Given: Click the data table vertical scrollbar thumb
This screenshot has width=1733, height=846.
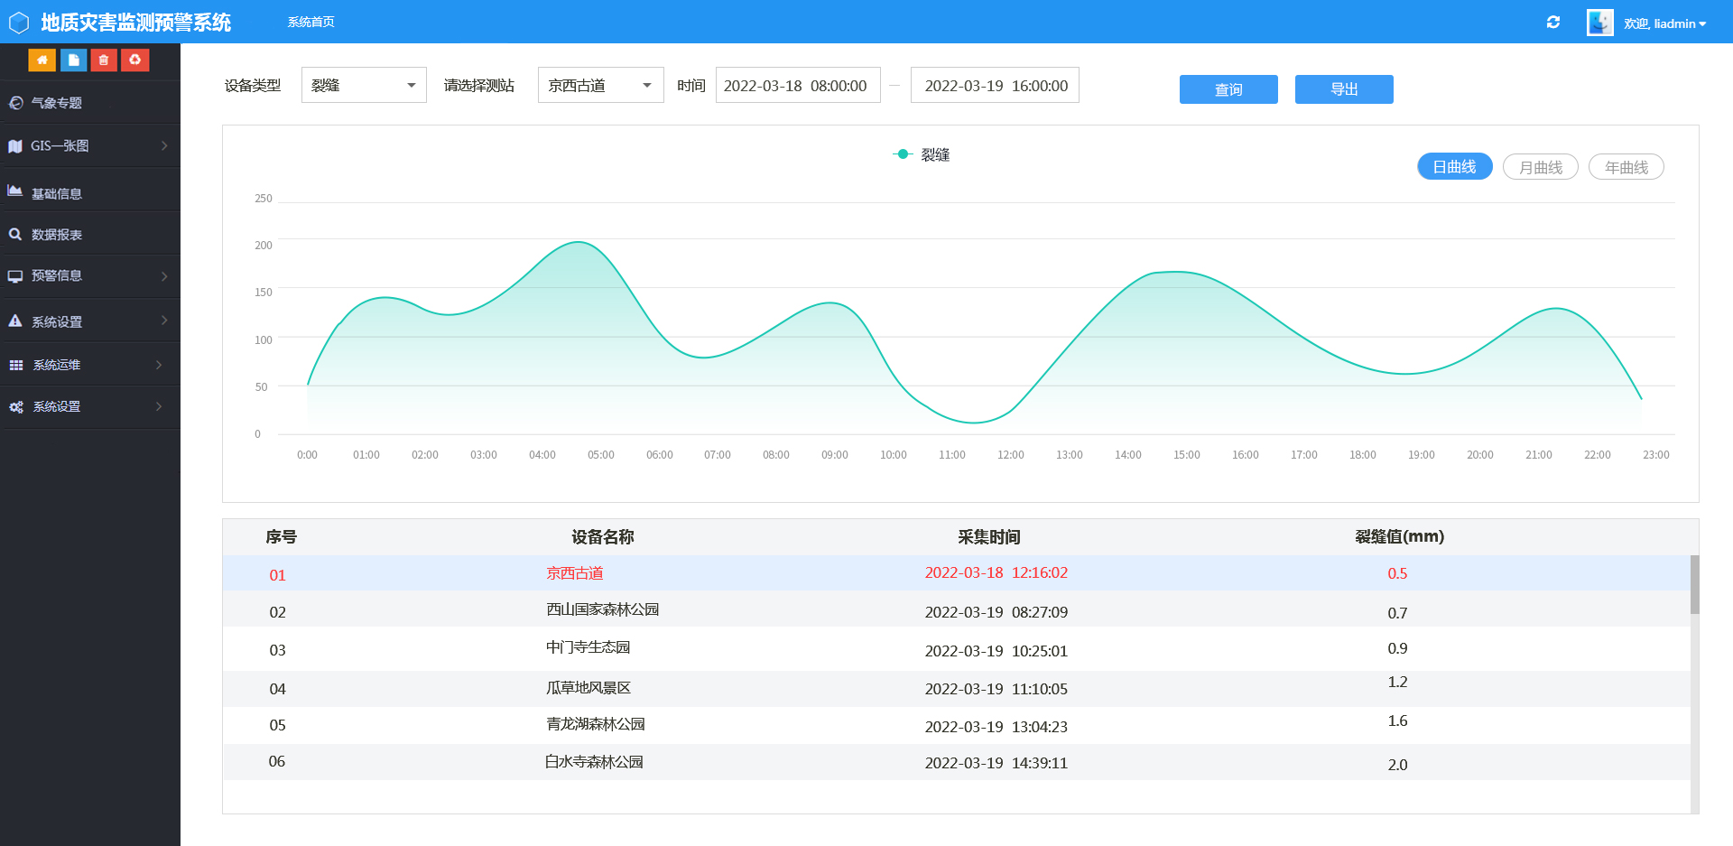Looking at the screenshot, I should [x=1694, y=584].
